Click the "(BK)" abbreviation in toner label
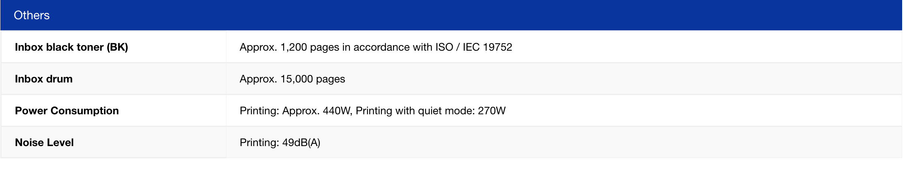The width and height of the screenshot is (904, 196). [x=117, y=47]
